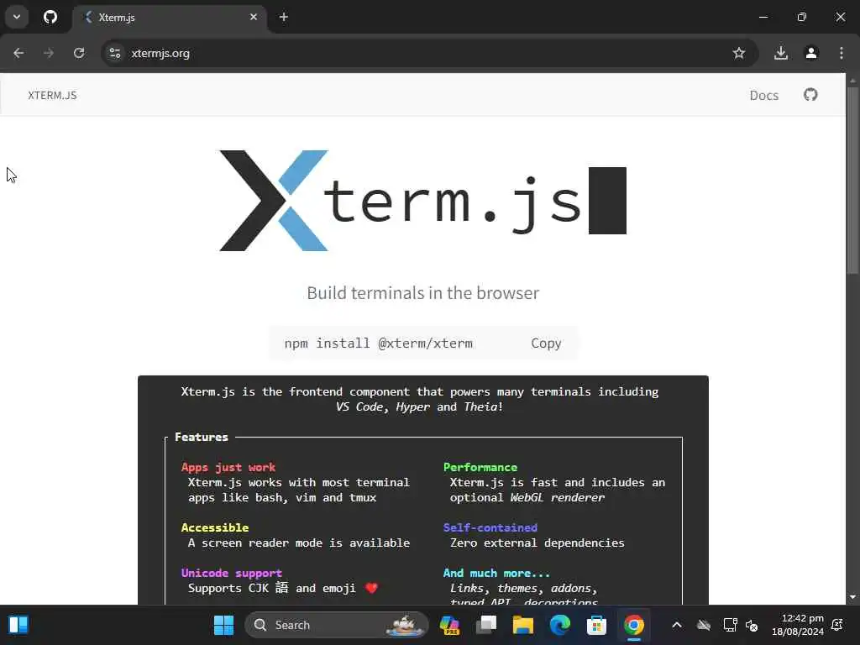Close the Xterm.js tab
860x645 pixels.
(x=254, y=17)
